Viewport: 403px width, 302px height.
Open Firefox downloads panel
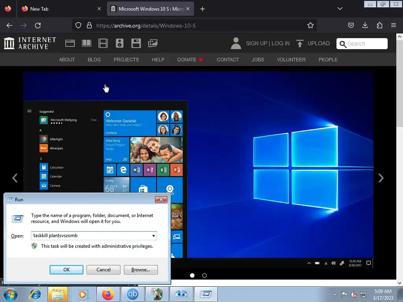(x=365, y=26)
